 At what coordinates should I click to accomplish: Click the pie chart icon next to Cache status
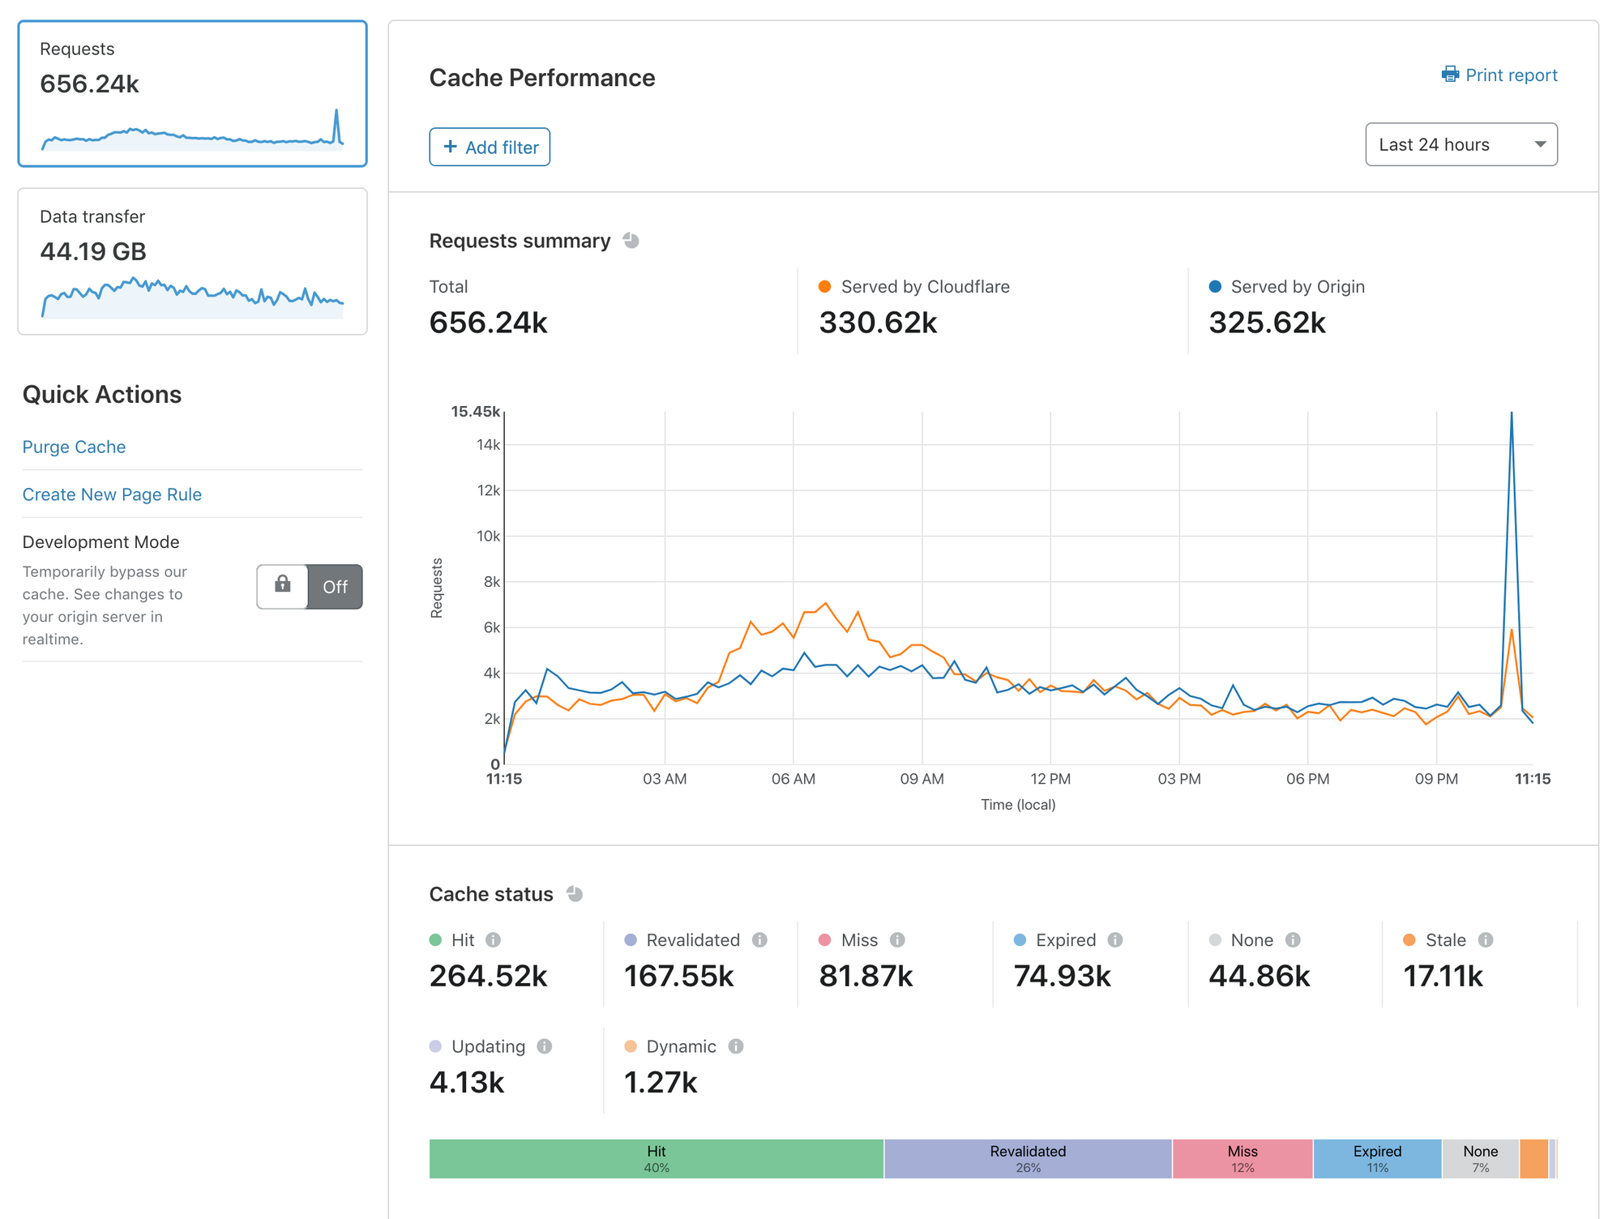click(575, 893)
